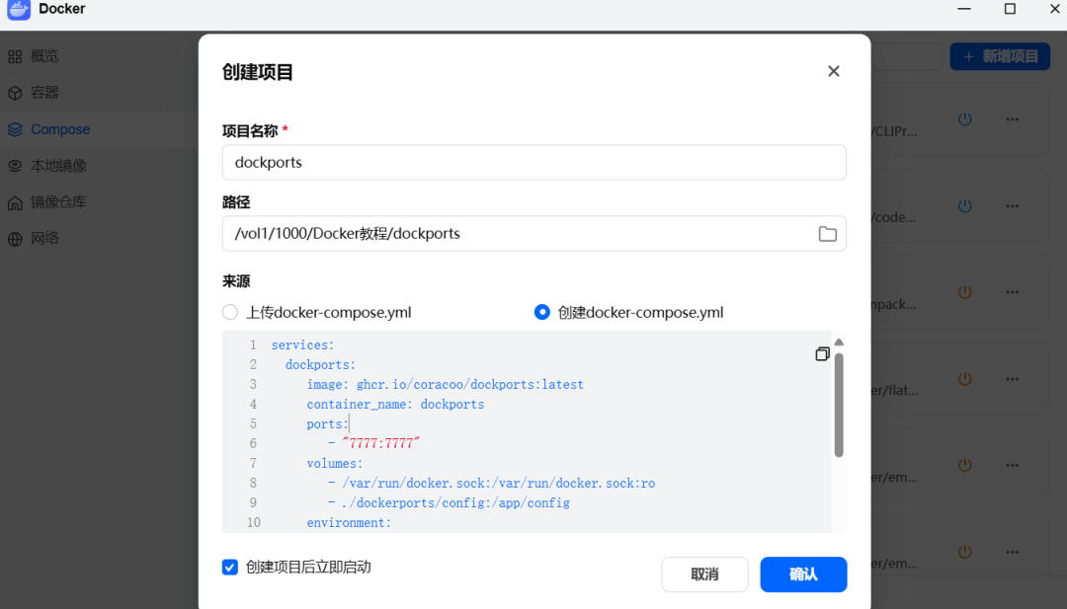
Task: Click the Docker whale logo in title bar
Action: coord(19,9)
